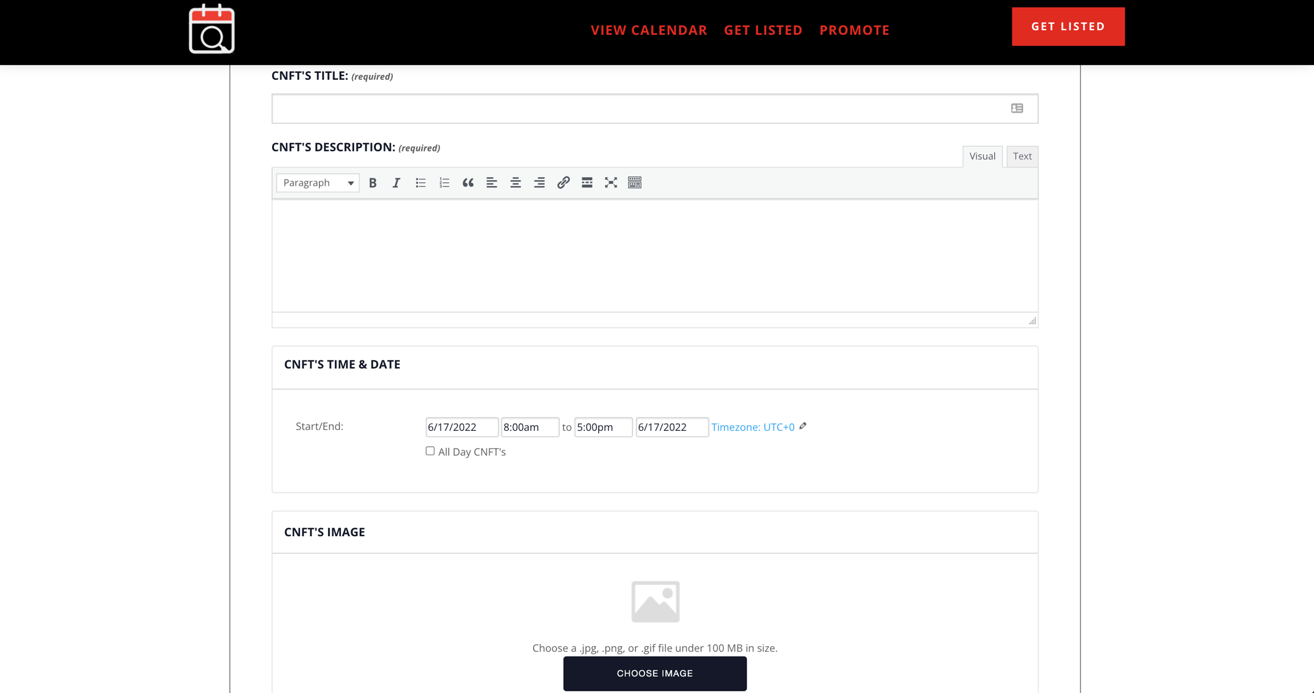Insert a numbered list

(444, 182)
